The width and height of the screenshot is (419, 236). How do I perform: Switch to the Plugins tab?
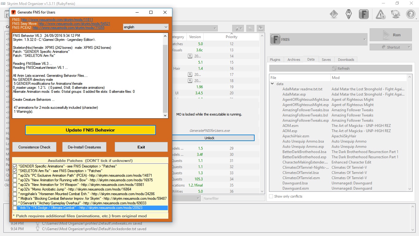275,60
